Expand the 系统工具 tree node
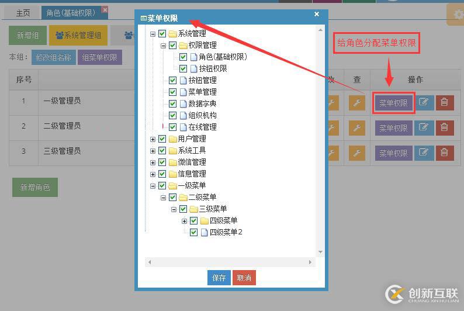Viewport: 464px width, 311px height. click(153, 151)
